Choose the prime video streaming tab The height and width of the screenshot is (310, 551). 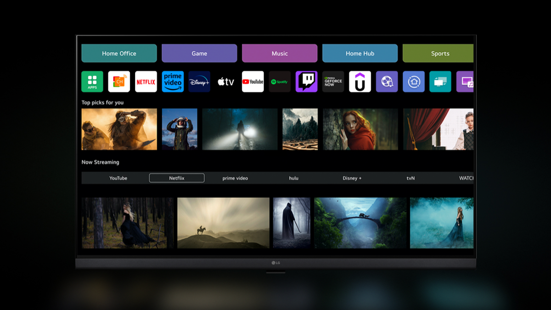[x=235, y=178]
